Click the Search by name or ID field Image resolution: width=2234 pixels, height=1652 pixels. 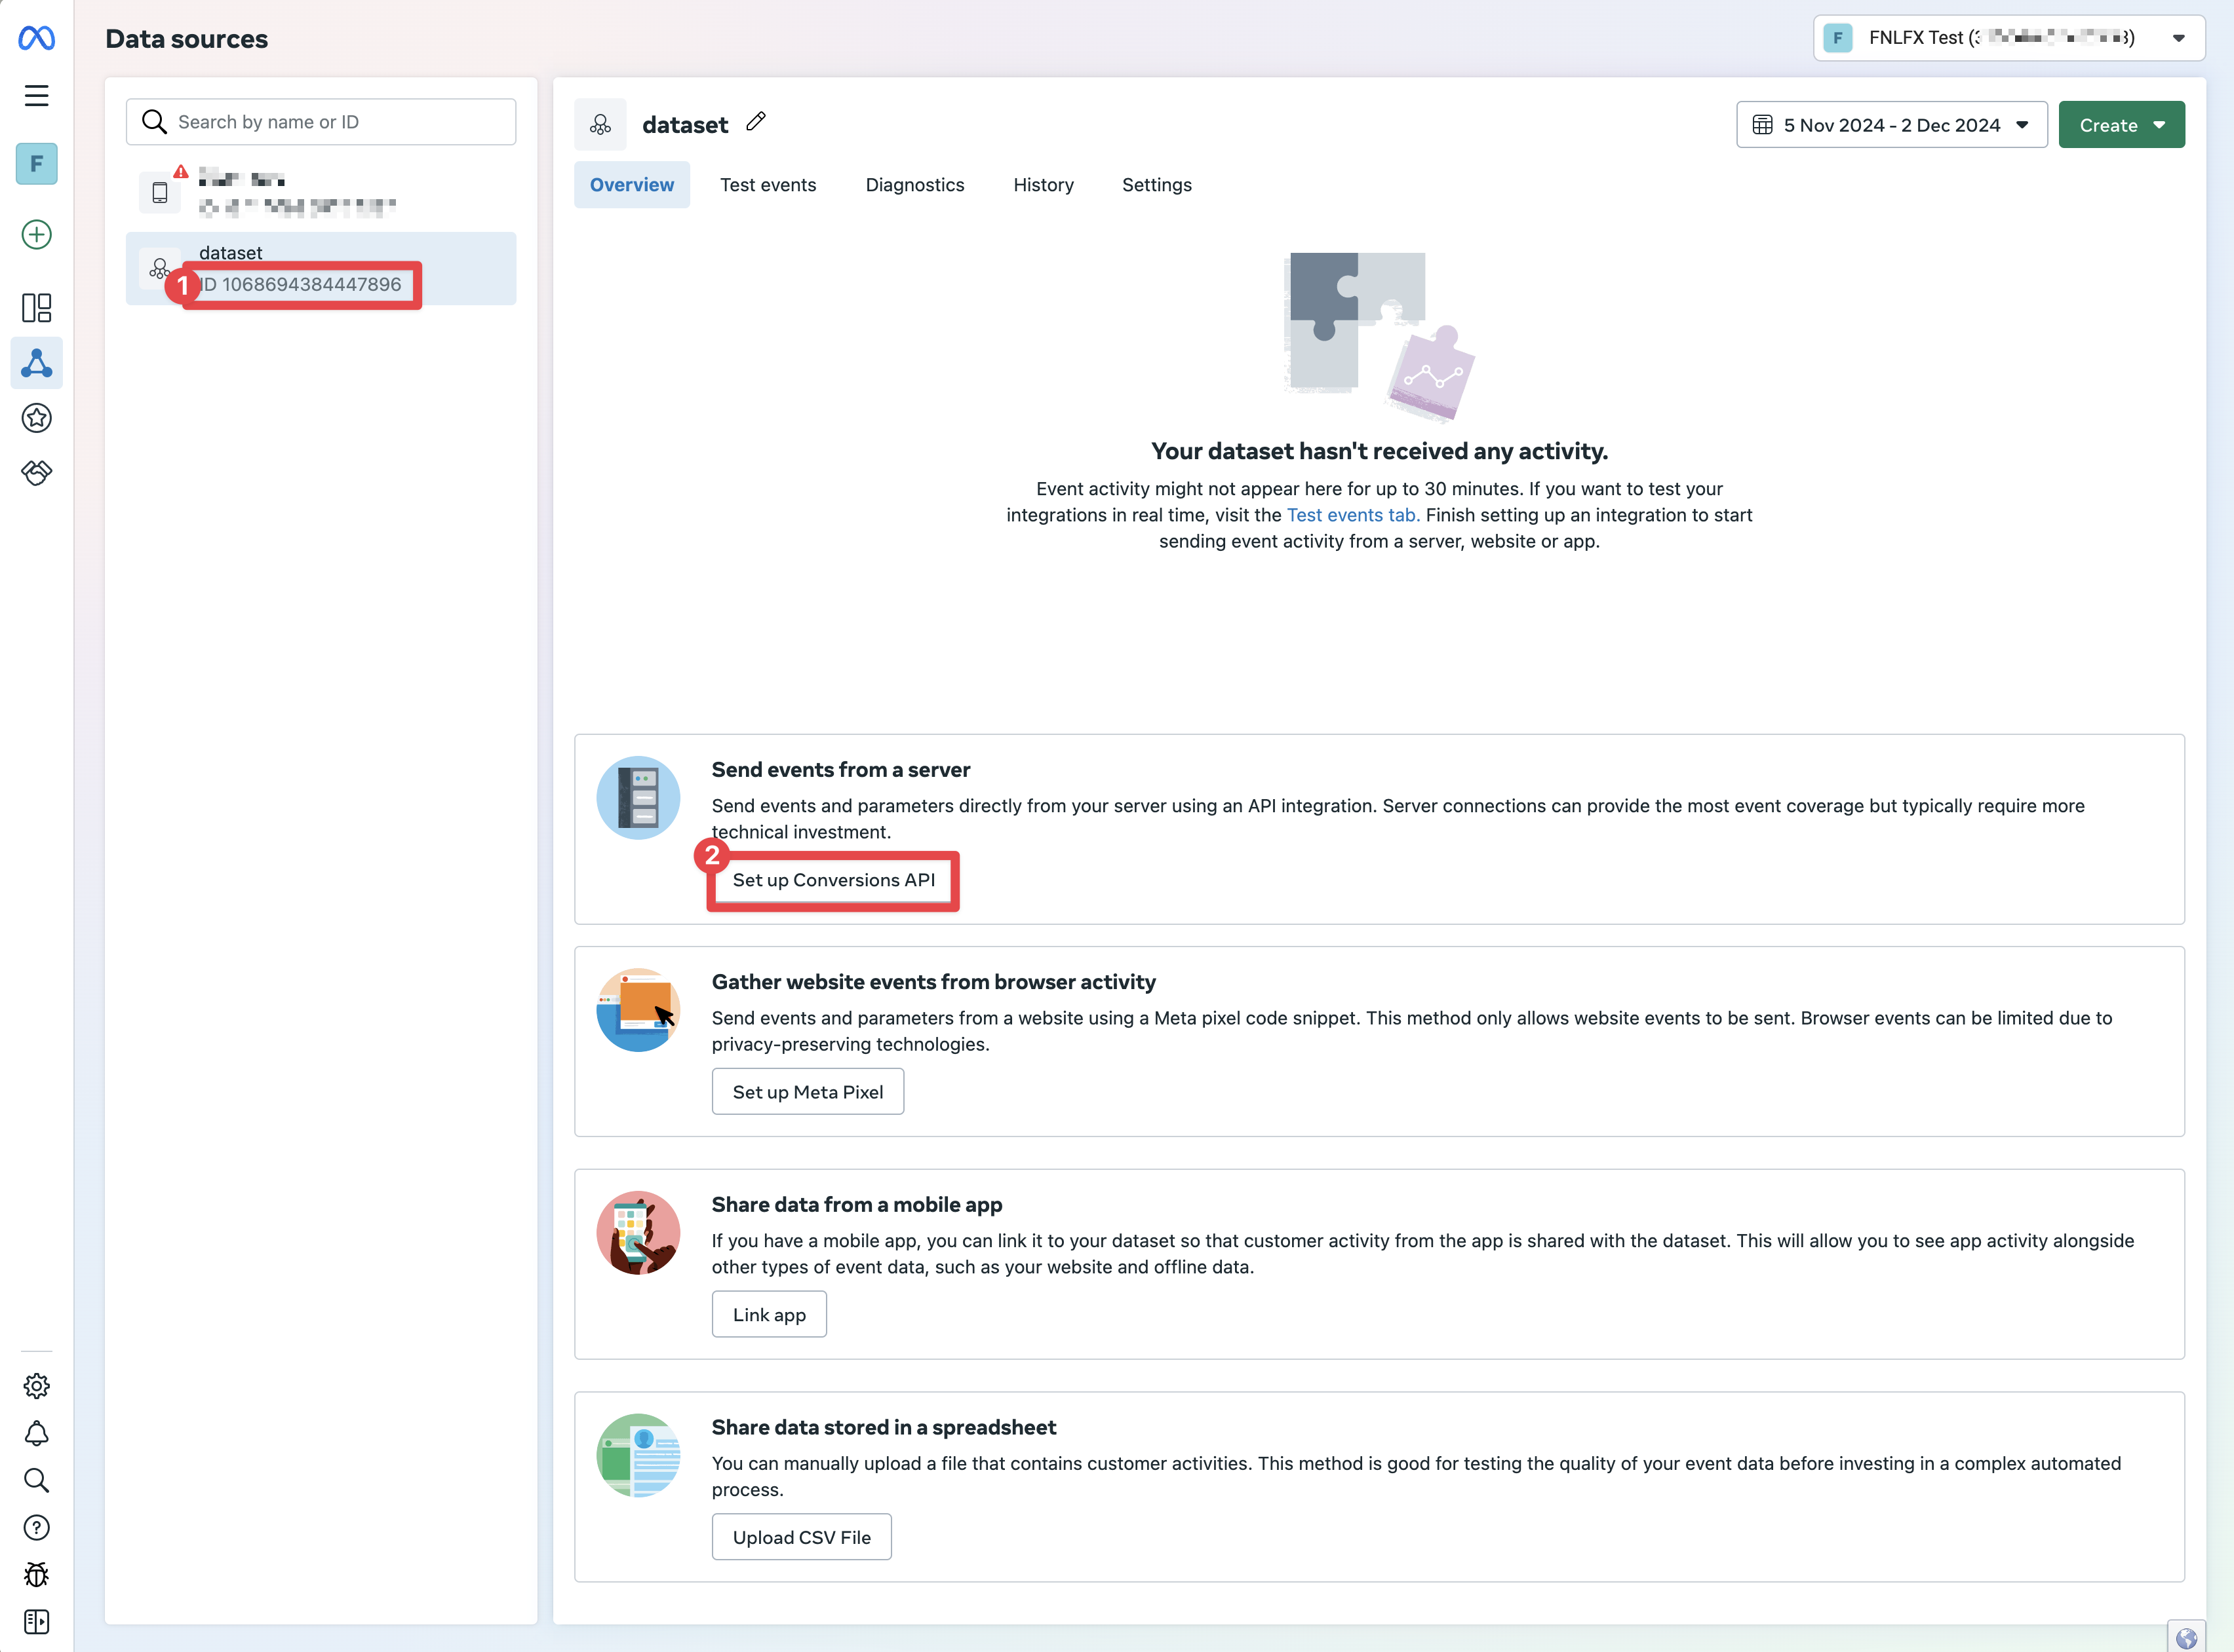coord(321,122)
